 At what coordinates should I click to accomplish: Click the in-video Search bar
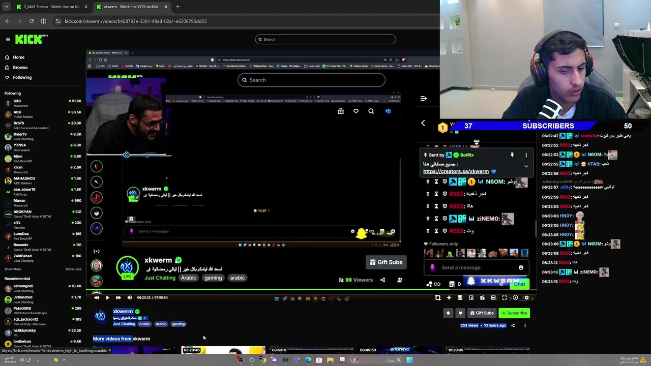pyautogui.click(x=311, y=80)
